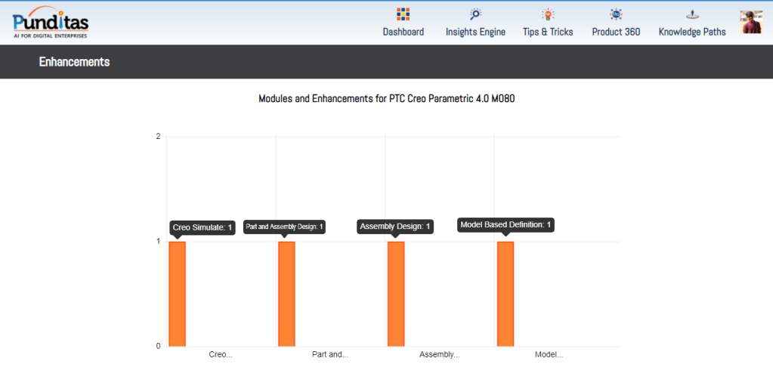The height and width of the screenshot is (386, 773).
Task: Click the Creo Simulate orange bar
Action: (177, 293)
